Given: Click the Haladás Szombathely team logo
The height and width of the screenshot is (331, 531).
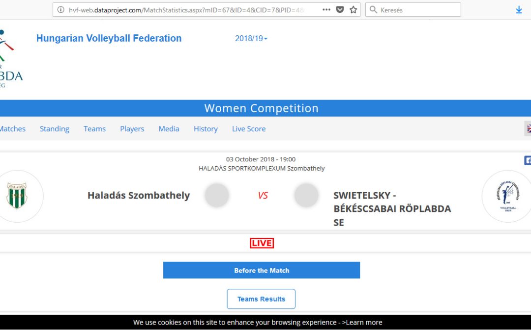Looking at the screenshot, I should coord(17,196).
